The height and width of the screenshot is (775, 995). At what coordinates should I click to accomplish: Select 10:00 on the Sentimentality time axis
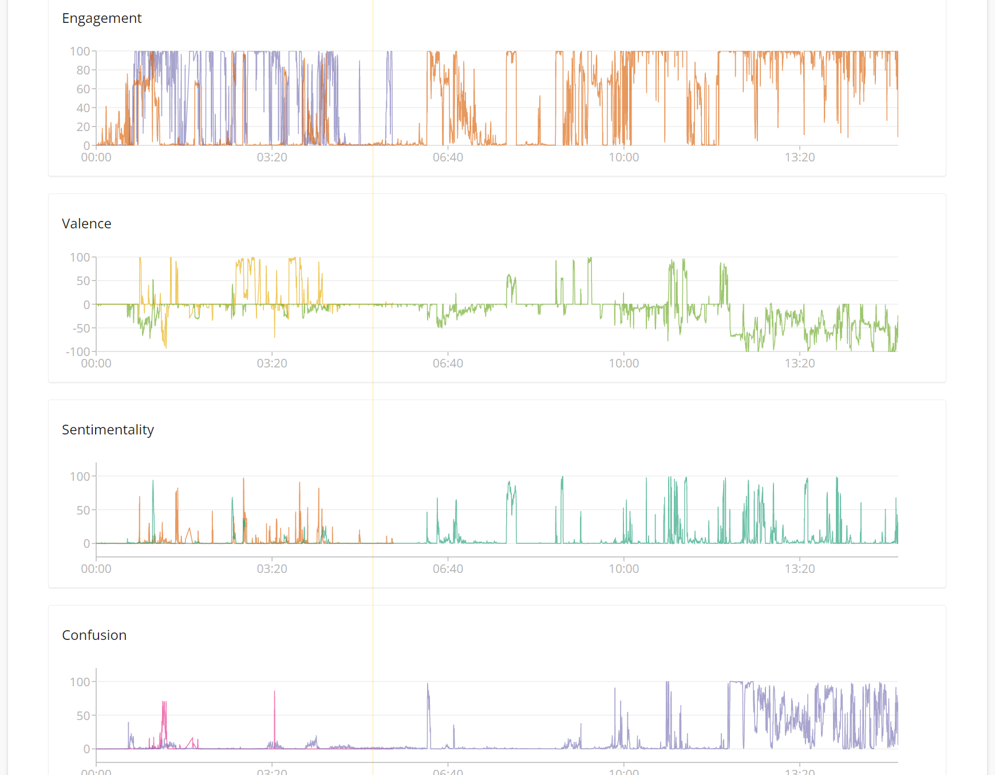pyautogui.click(x=623, y=569)
